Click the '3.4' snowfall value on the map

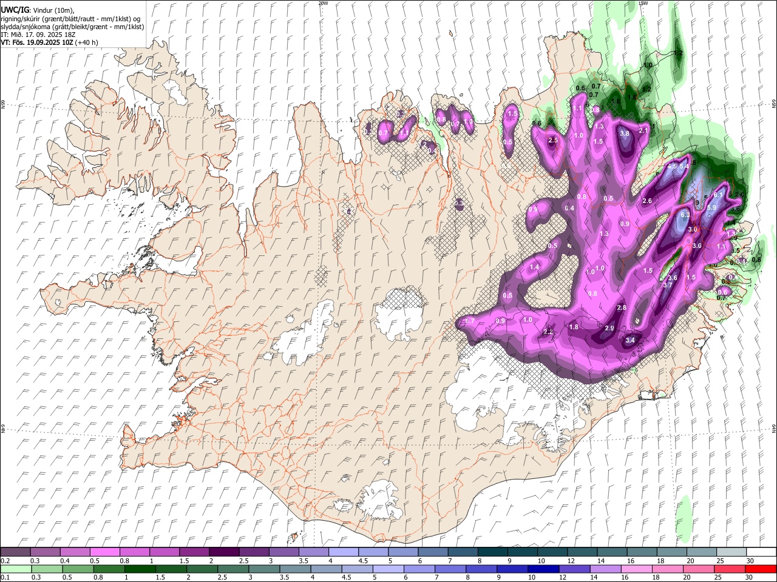630,340
